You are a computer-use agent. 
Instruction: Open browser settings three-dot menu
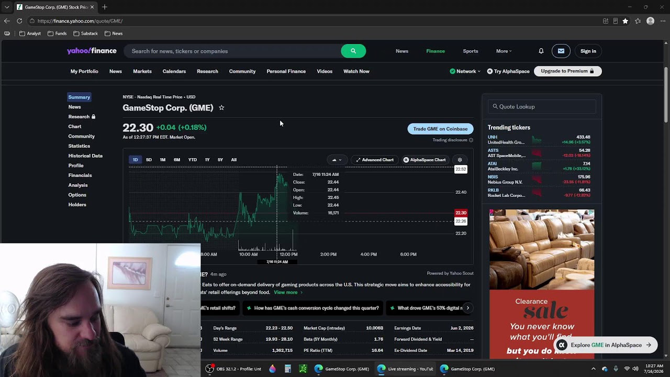(x=663, y=21)
